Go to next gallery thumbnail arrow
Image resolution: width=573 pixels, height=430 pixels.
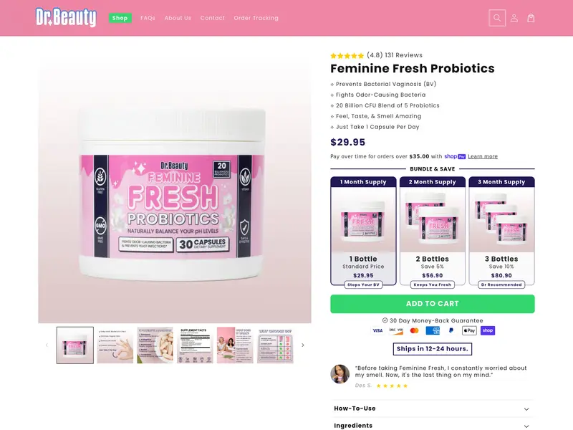click(x=302, y=345)
